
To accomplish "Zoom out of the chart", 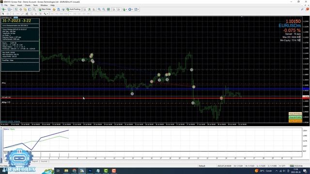I will [x=104, y=9].
